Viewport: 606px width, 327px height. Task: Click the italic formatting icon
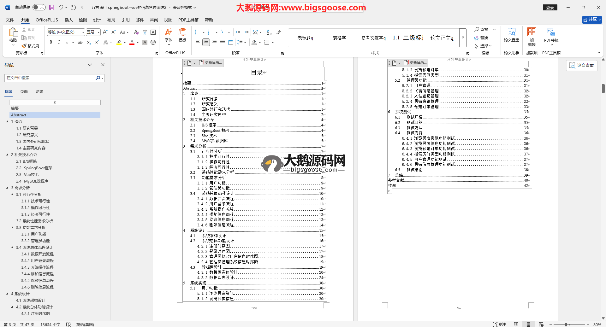pos(59,42)
